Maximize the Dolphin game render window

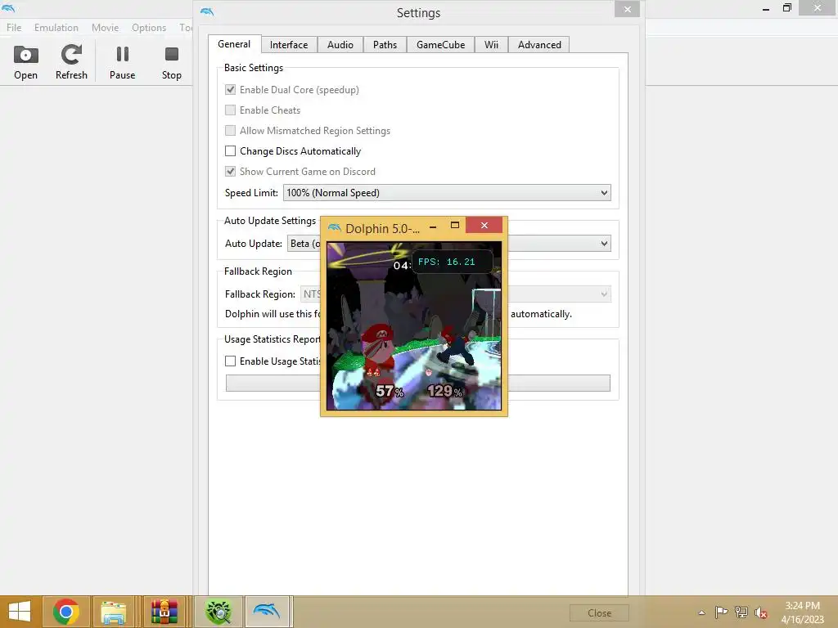point(455,226)
